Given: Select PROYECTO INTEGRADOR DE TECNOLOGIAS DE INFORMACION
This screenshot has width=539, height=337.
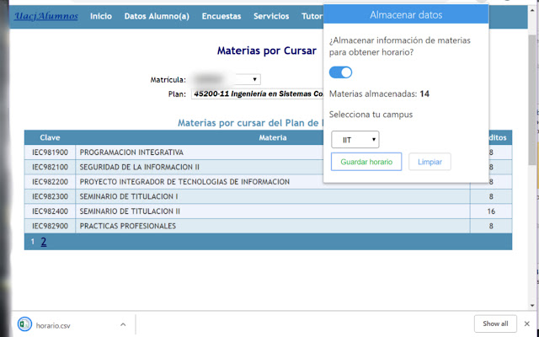Looking at the screenshot, I should pos(184,182).
